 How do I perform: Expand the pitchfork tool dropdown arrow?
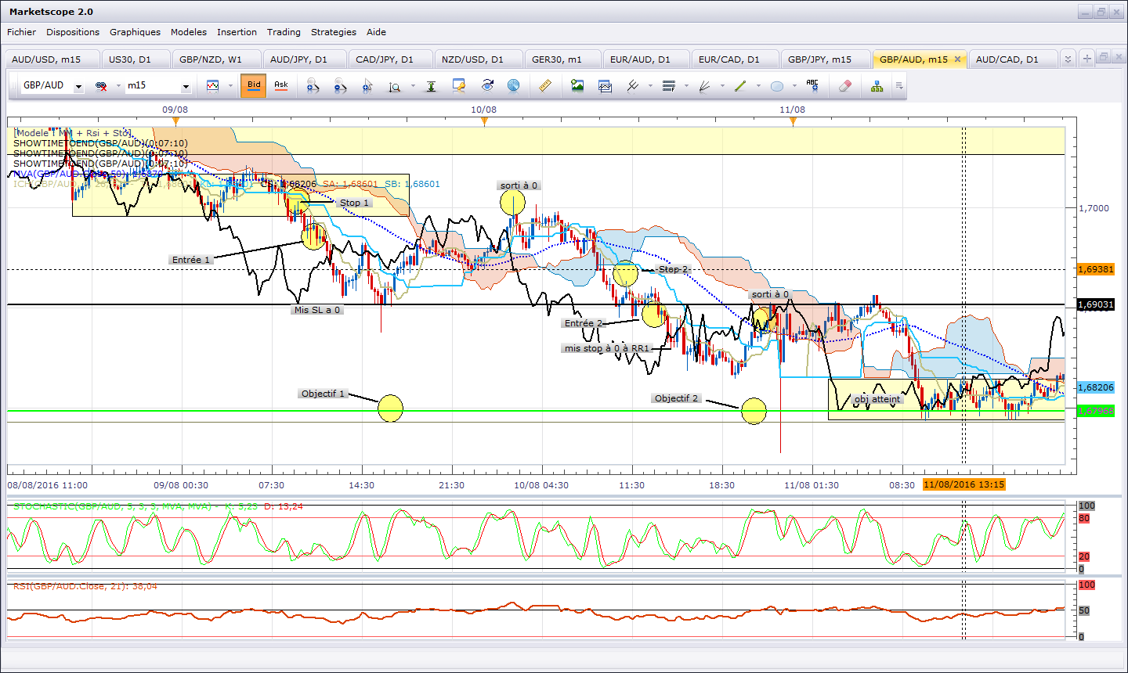click(650, 86)
